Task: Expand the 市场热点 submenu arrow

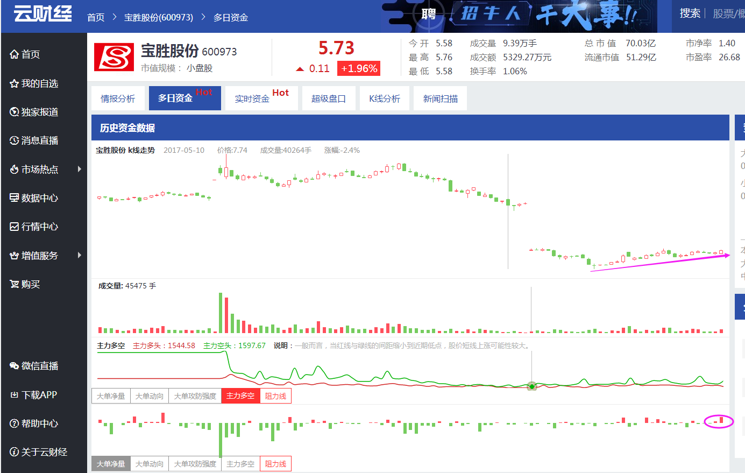Action: pyautogui.click(x=80, y=169)
